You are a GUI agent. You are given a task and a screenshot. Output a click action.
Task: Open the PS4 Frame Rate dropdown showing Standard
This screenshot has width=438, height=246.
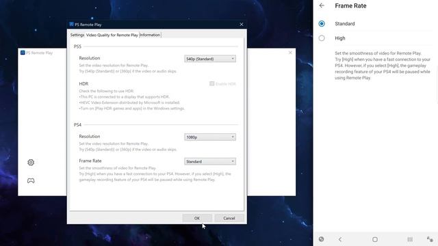pos(210,161)
